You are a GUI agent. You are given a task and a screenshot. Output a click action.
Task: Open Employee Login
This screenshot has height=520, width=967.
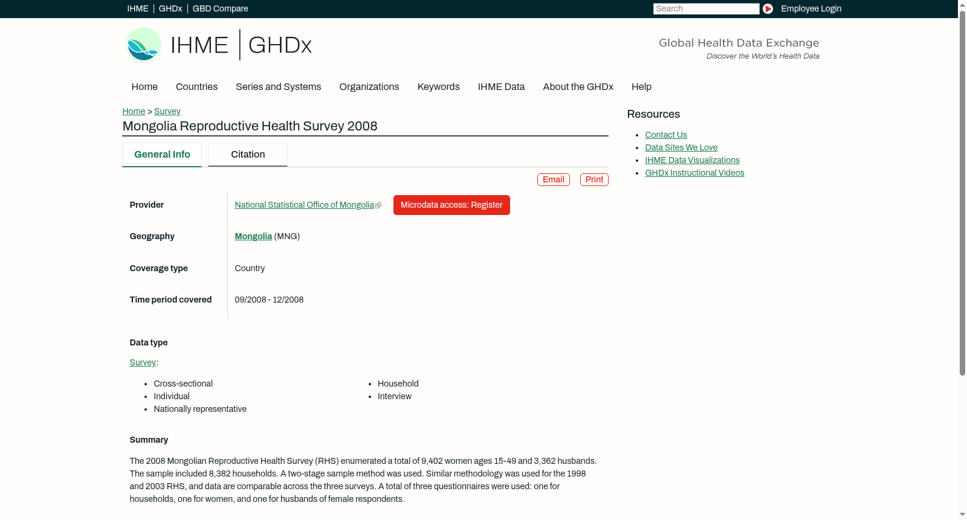coord(811,8)
